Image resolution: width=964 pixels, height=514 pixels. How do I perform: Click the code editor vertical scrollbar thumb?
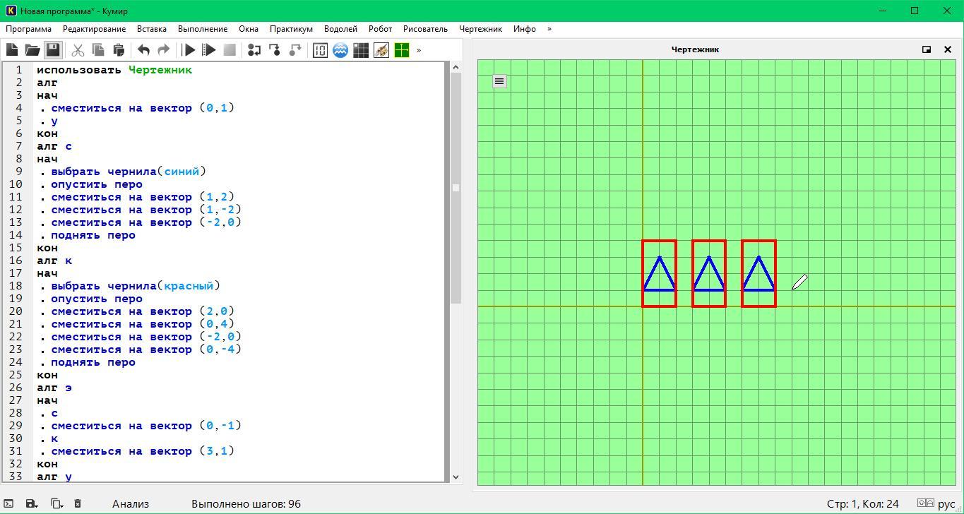pyautogui.click(x=456, y=187)
